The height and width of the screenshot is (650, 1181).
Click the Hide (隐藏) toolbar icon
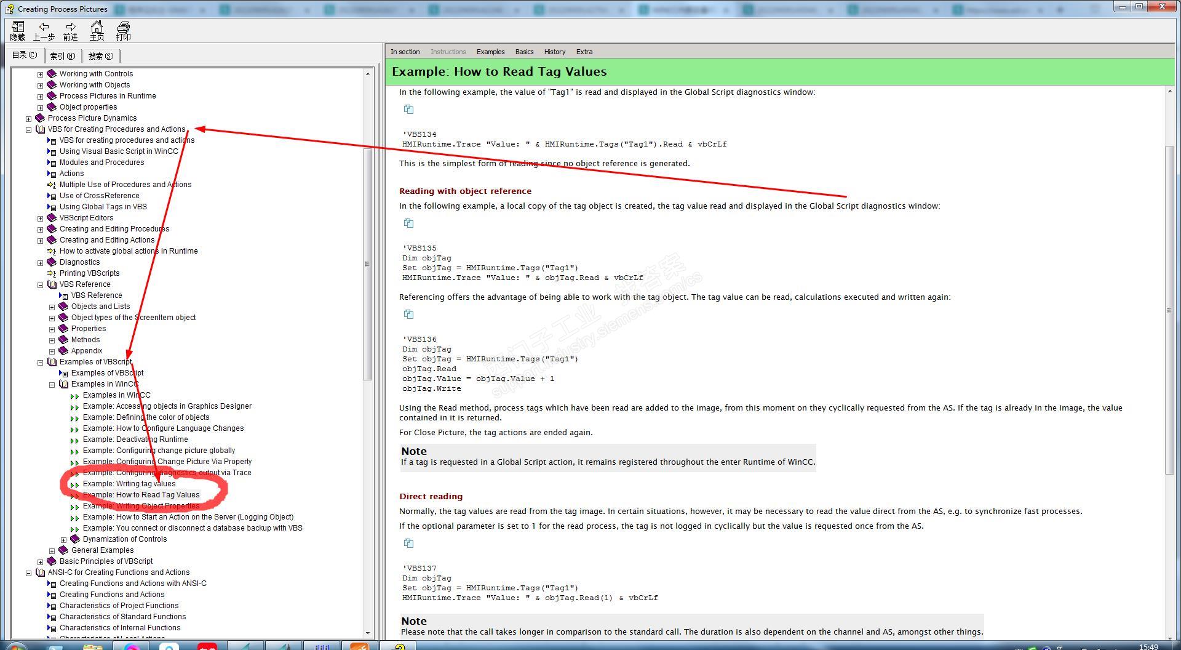pyautogui.click(x=17, y=26)
